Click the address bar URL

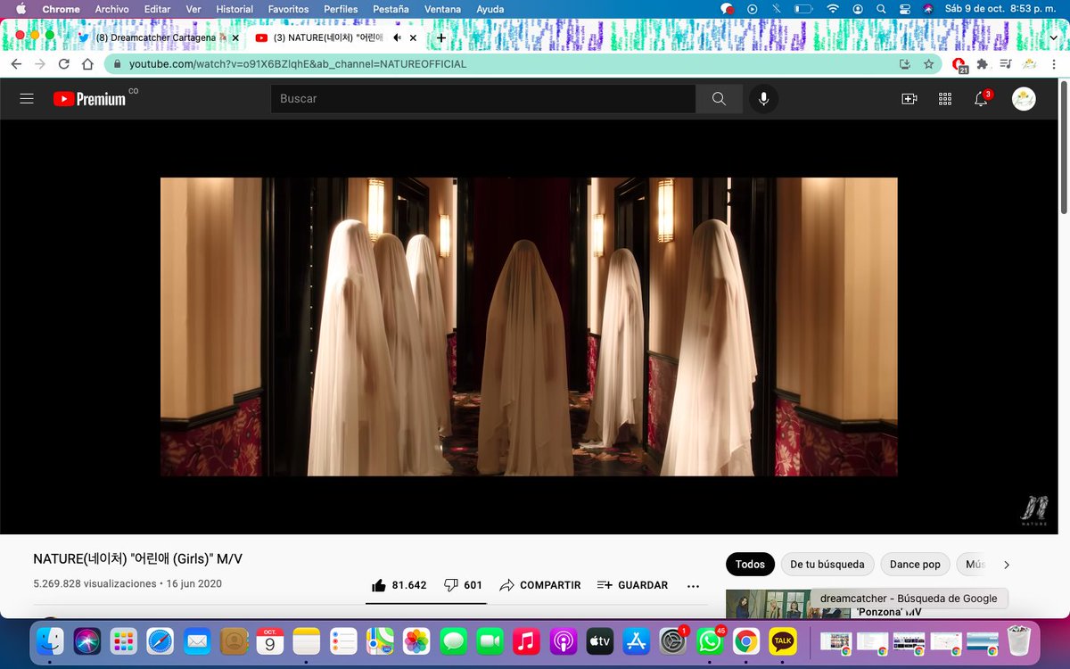297,64
